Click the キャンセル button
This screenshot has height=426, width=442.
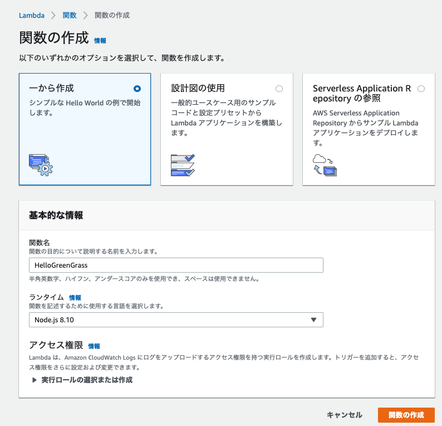point(345,415)
